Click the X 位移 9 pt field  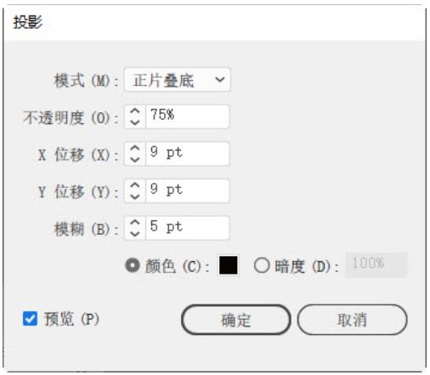coord(187,154)
